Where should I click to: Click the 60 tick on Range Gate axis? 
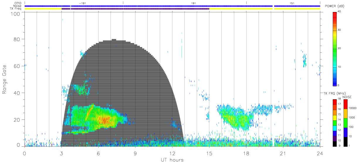click(17, 66)
